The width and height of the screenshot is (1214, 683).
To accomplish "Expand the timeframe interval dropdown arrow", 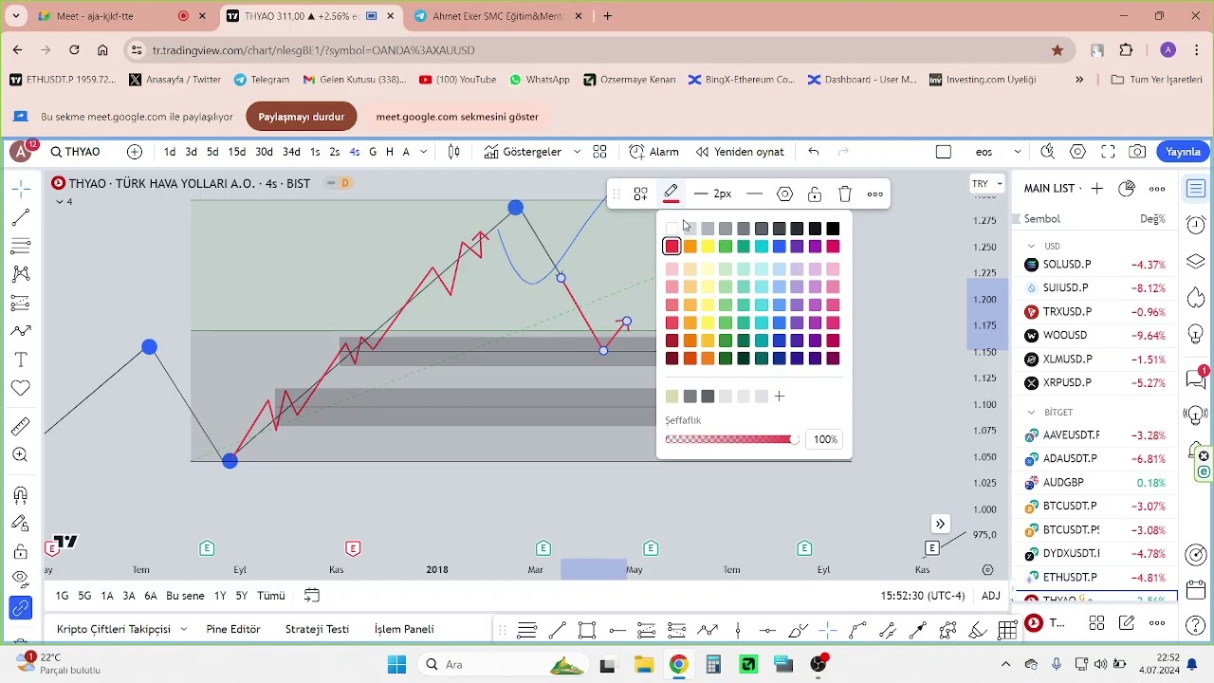I will (424, 152).
